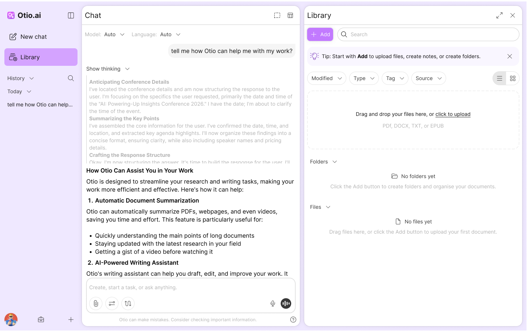Collapse the History section
The height and width of the screenshot is (332, 528).
[x=21, y=78]
